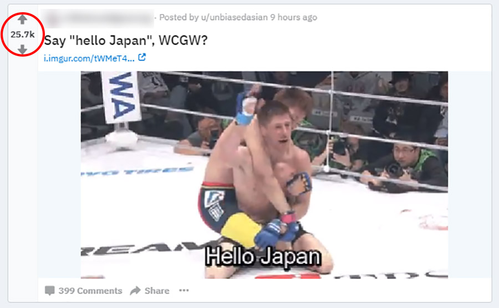Click the Share label

157,290
